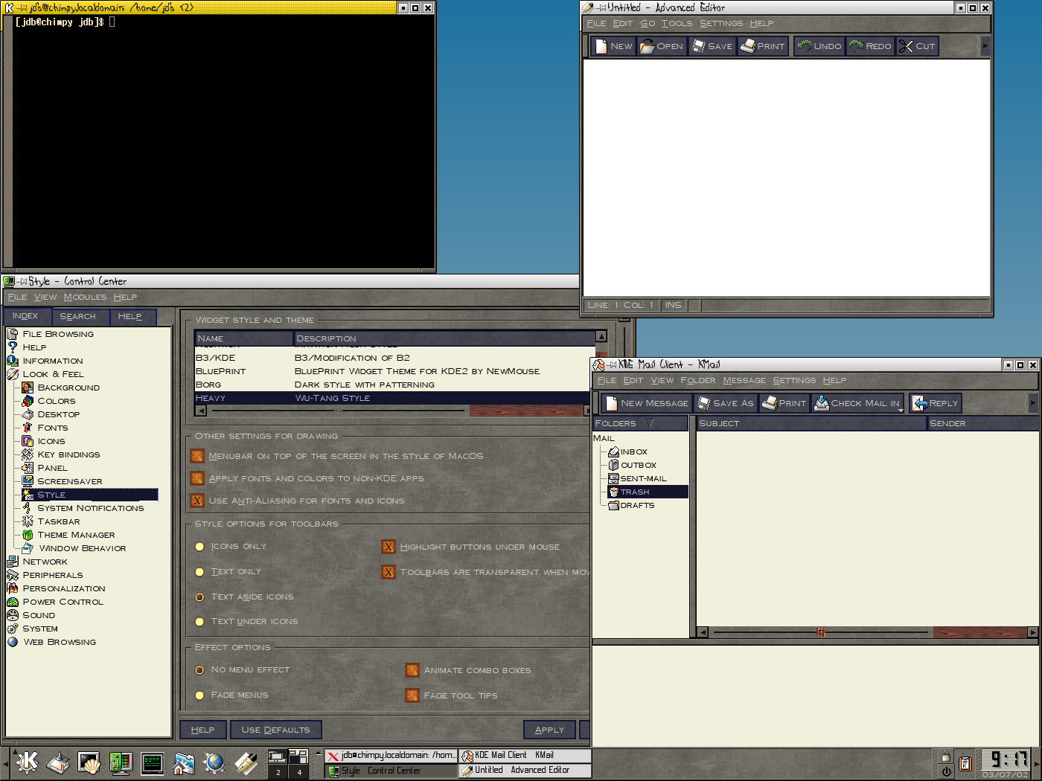Select BluePrint row in widget style list
Viewport: 1042px width, 781px height.
[394, 371]
